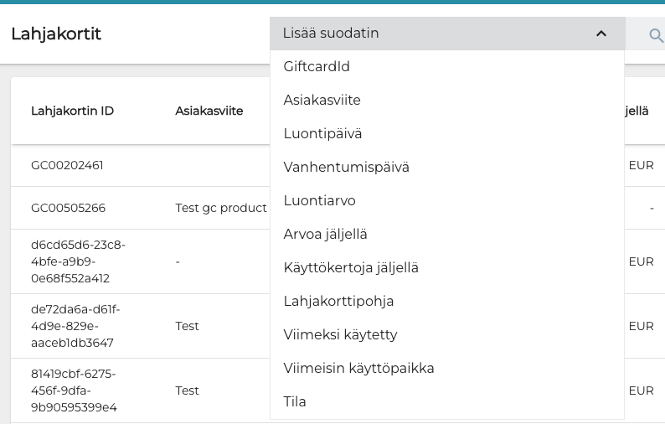Pick Tila filter option
The width and height of the screenshot is (665, 424).
[x=295, y=402]
